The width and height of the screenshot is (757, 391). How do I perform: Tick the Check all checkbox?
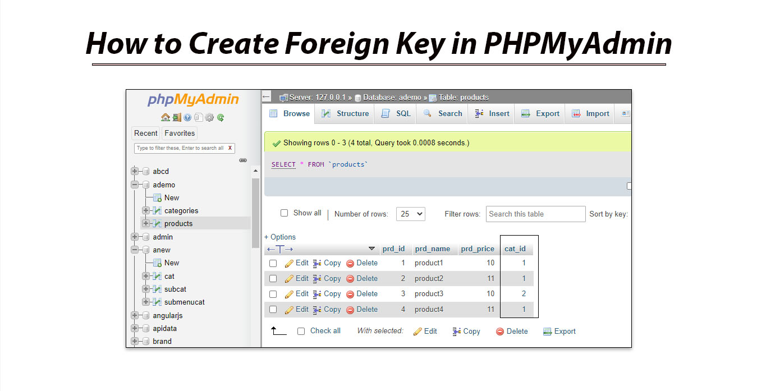click(301, 330)
